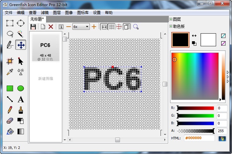Pick the magic wand tool
This screenshot has width=232, height=154.
click(x=20, y=34)
